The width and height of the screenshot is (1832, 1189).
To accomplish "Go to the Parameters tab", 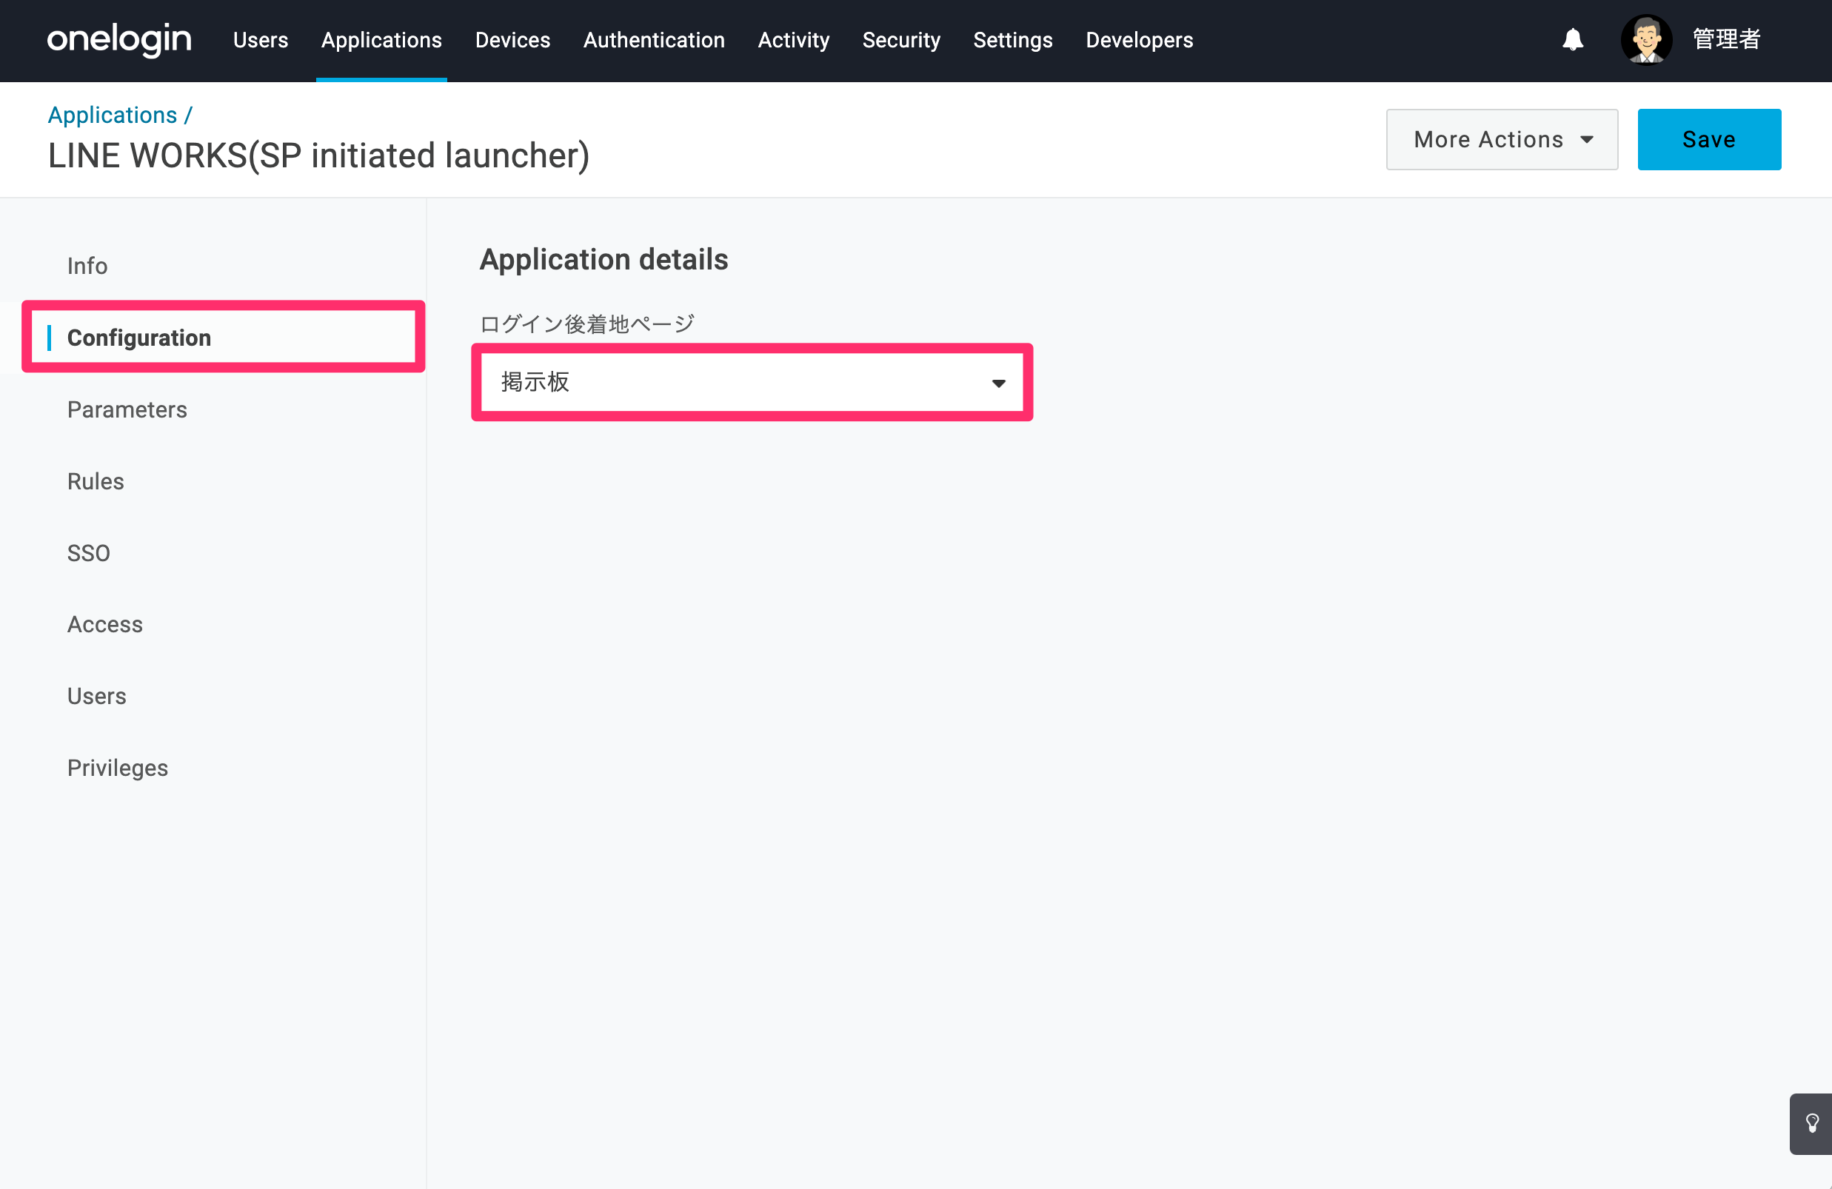I will (127, 409).
